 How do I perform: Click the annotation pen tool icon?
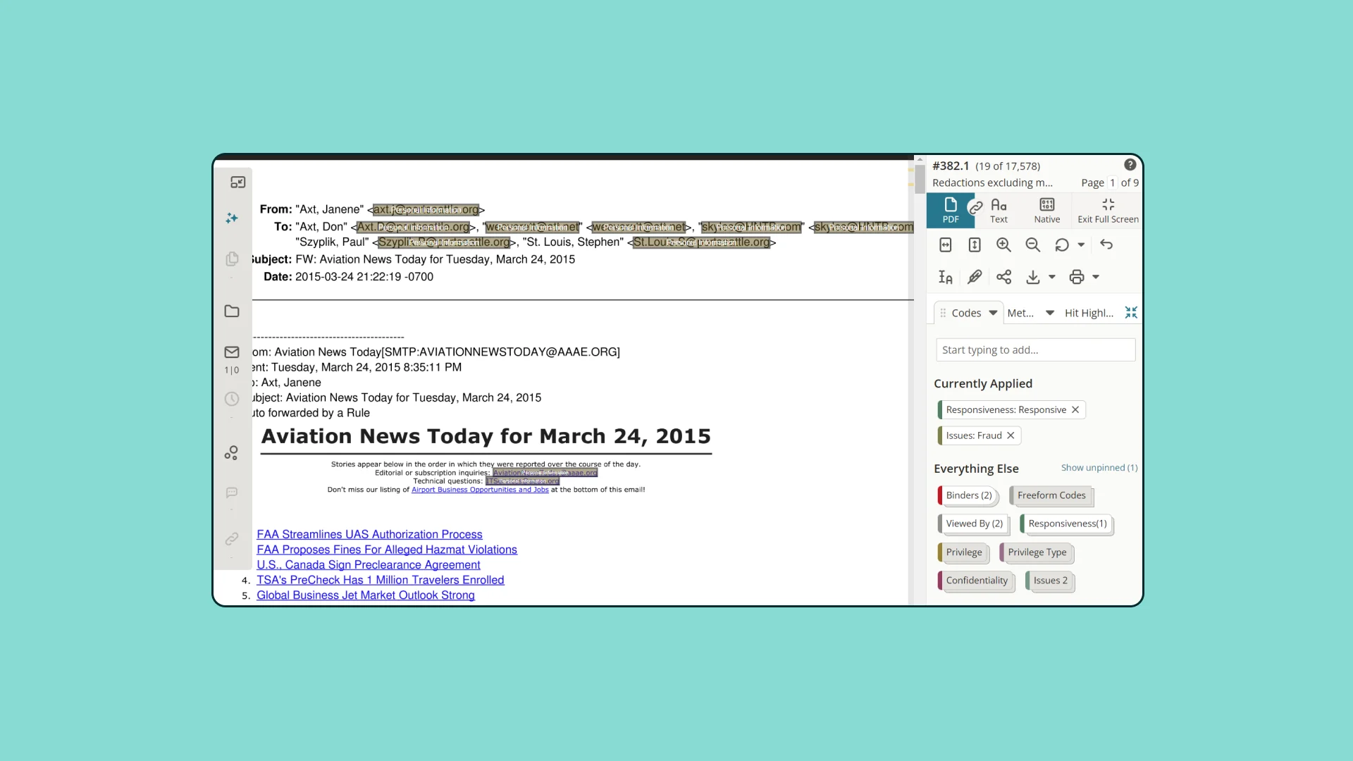click(x=975, y=277)
